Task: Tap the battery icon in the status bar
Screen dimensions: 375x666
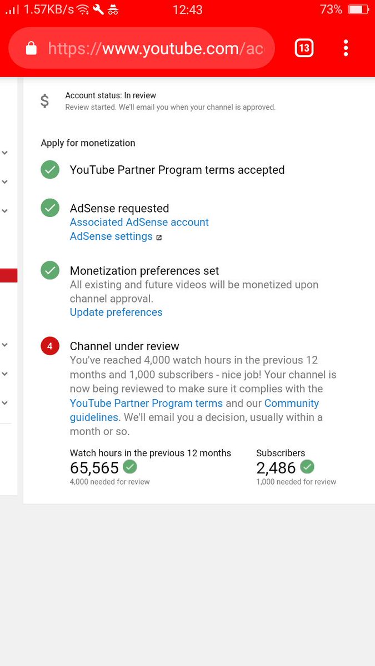Action: tap(358, 9)
